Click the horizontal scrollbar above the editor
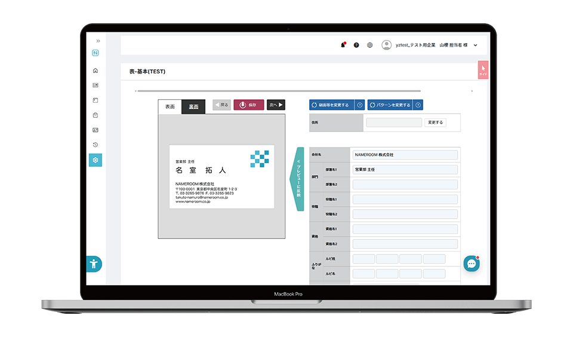Image resolution: width=573 pixels, height=337 pixels. (279, 91)
